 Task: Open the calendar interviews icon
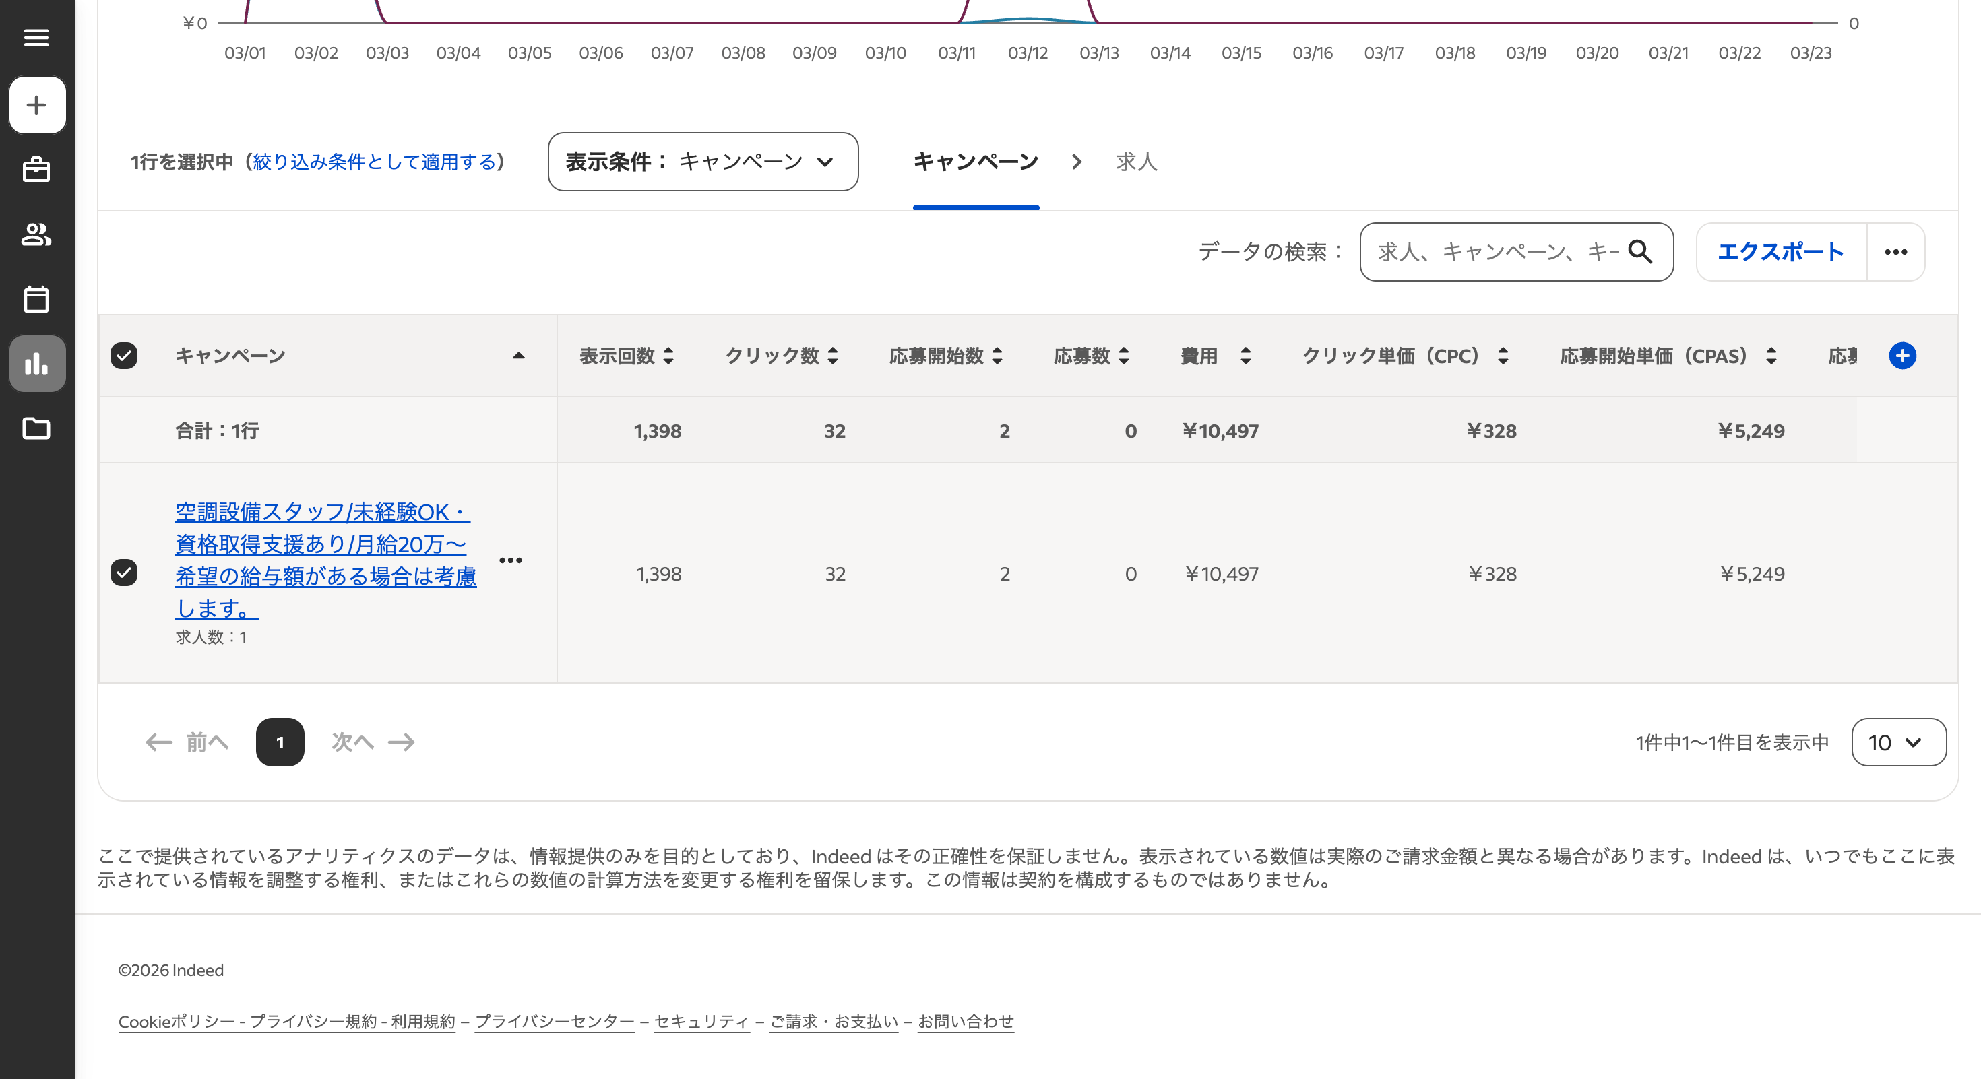tap(36, 299)
